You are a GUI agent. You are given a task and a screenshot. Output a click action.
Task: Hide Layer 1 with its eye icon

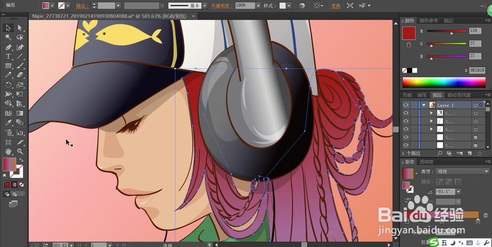[406, 105]
